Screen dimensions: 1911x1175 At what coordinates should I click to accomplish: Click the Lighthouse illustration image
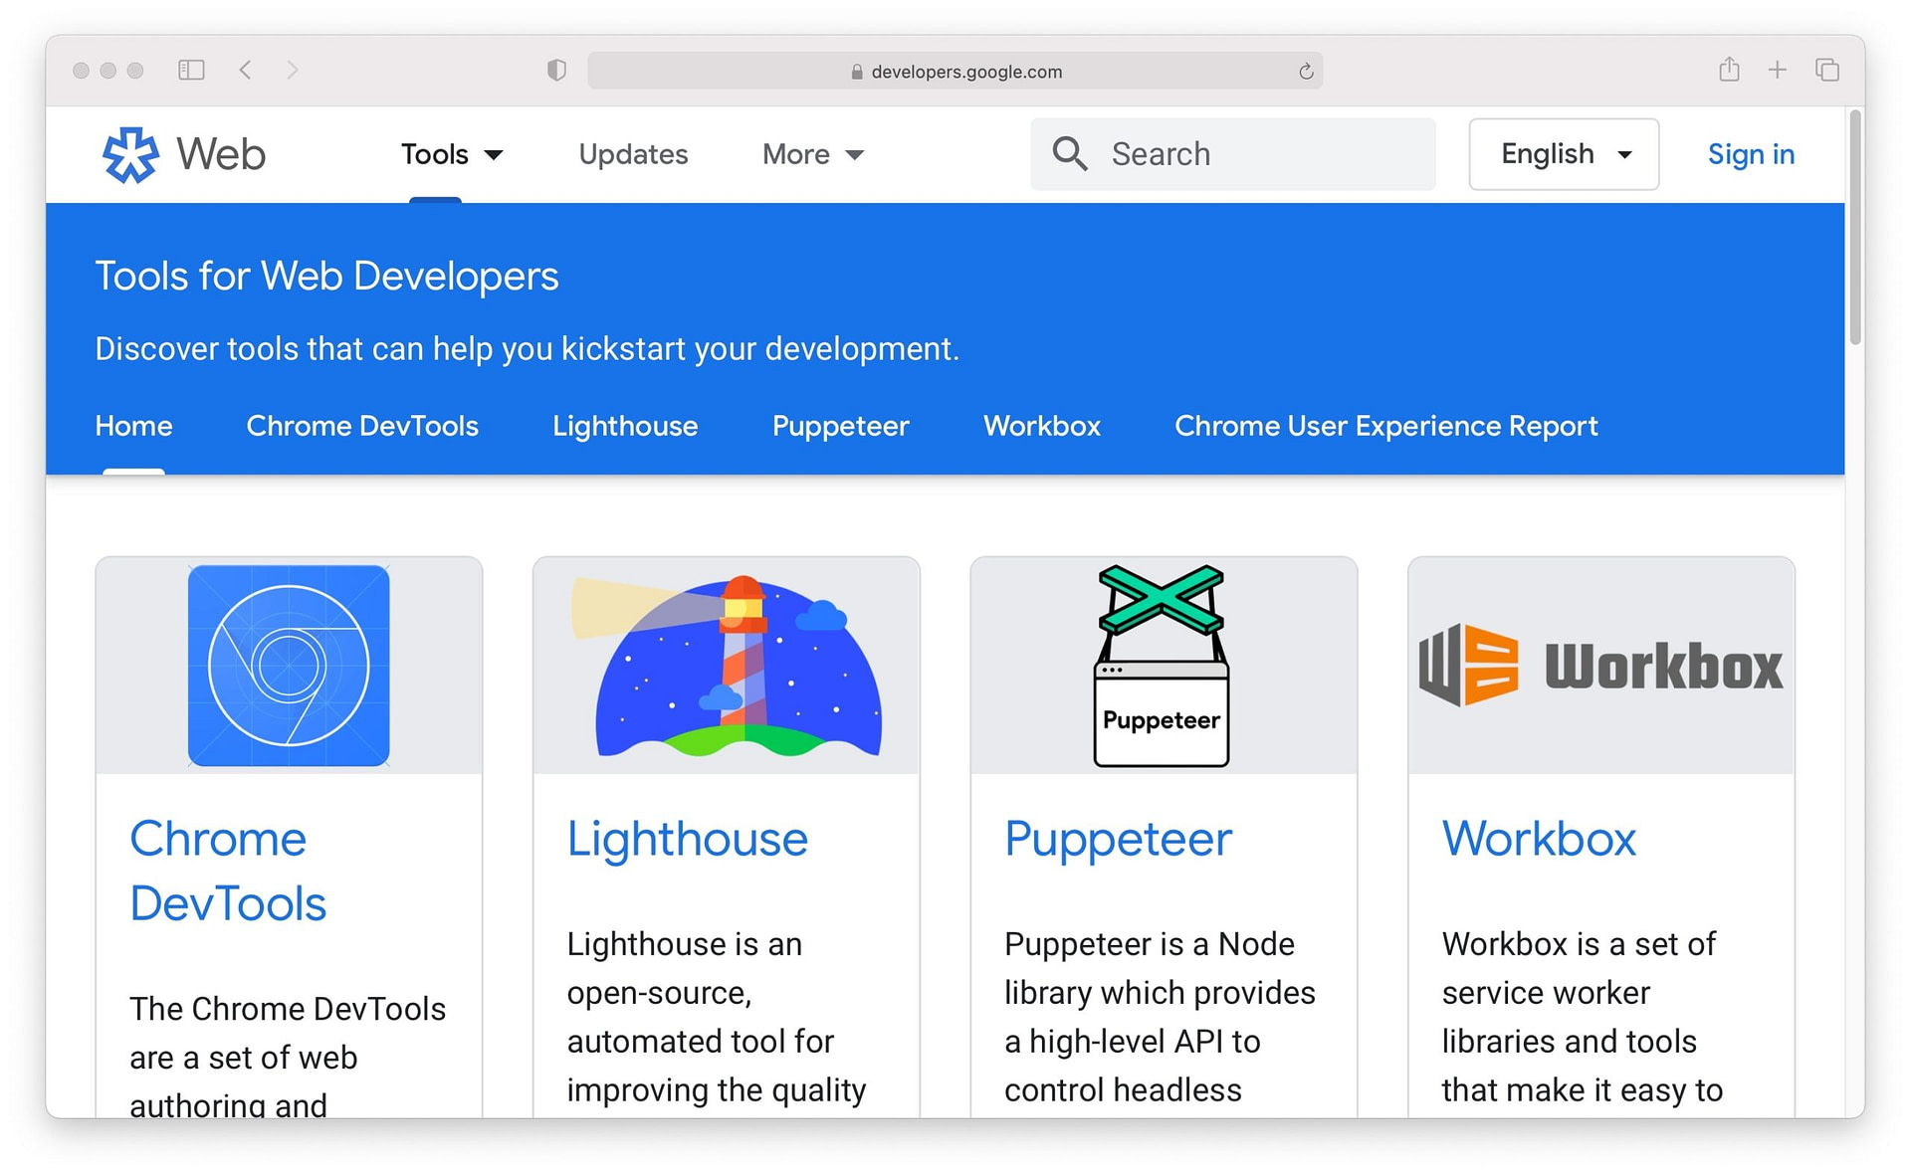point(727,666)
